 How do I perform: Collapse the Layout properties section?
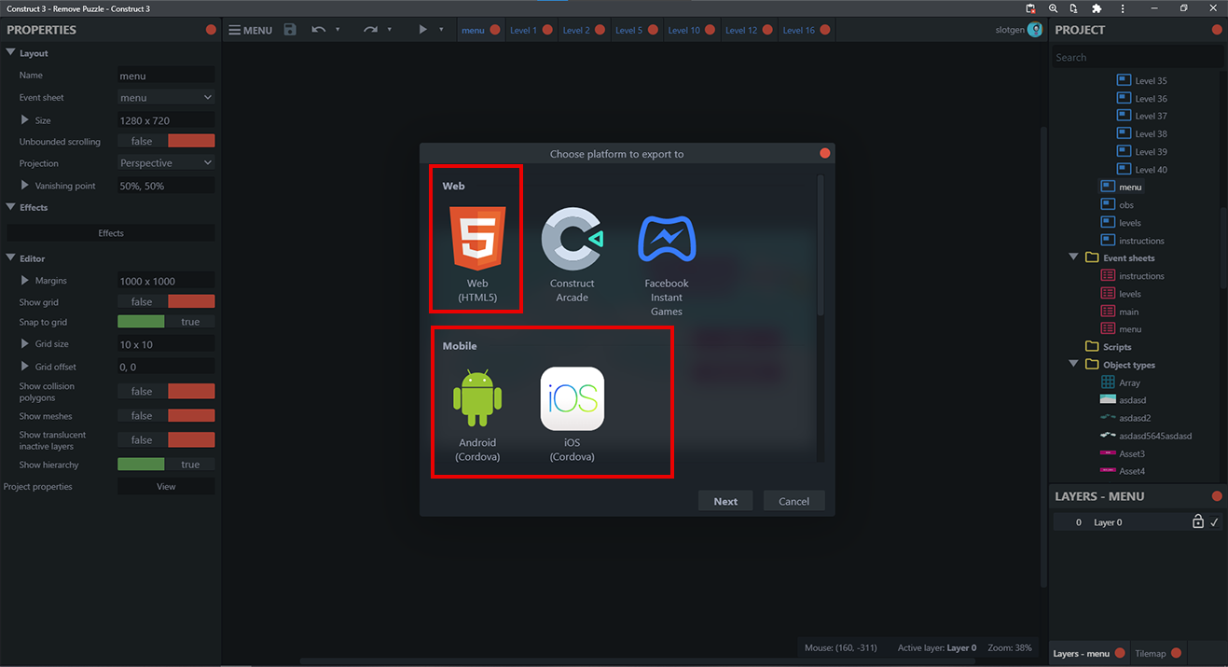click(11, 53)
